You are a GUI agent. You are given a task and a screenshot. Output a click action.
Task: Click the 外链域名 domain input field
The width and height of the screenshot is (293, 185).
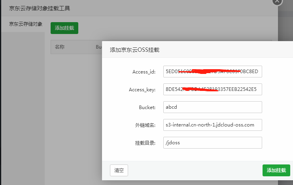[x=213, y=125]
